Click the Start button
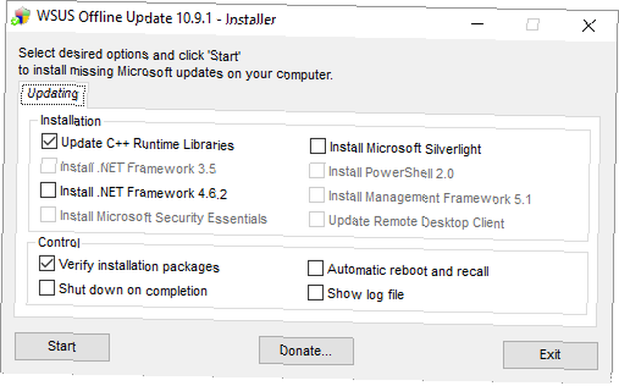 62,347
